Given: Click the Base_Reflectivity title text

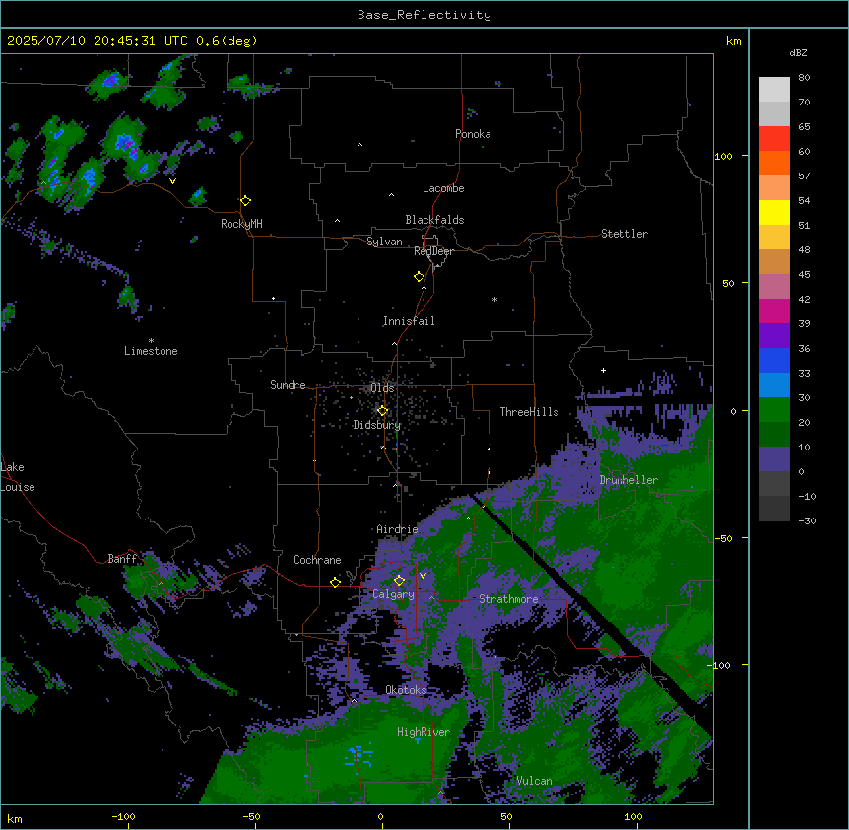Looking at the screenshot, I should pyautogui.click(x=424, y=15).
